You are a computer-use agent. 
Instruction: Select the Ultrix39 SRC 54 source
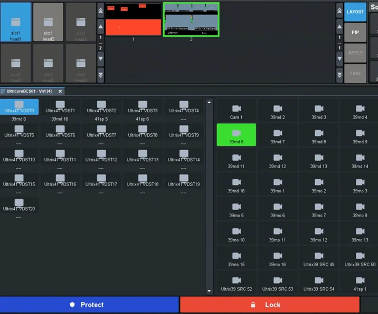[319, 282]
